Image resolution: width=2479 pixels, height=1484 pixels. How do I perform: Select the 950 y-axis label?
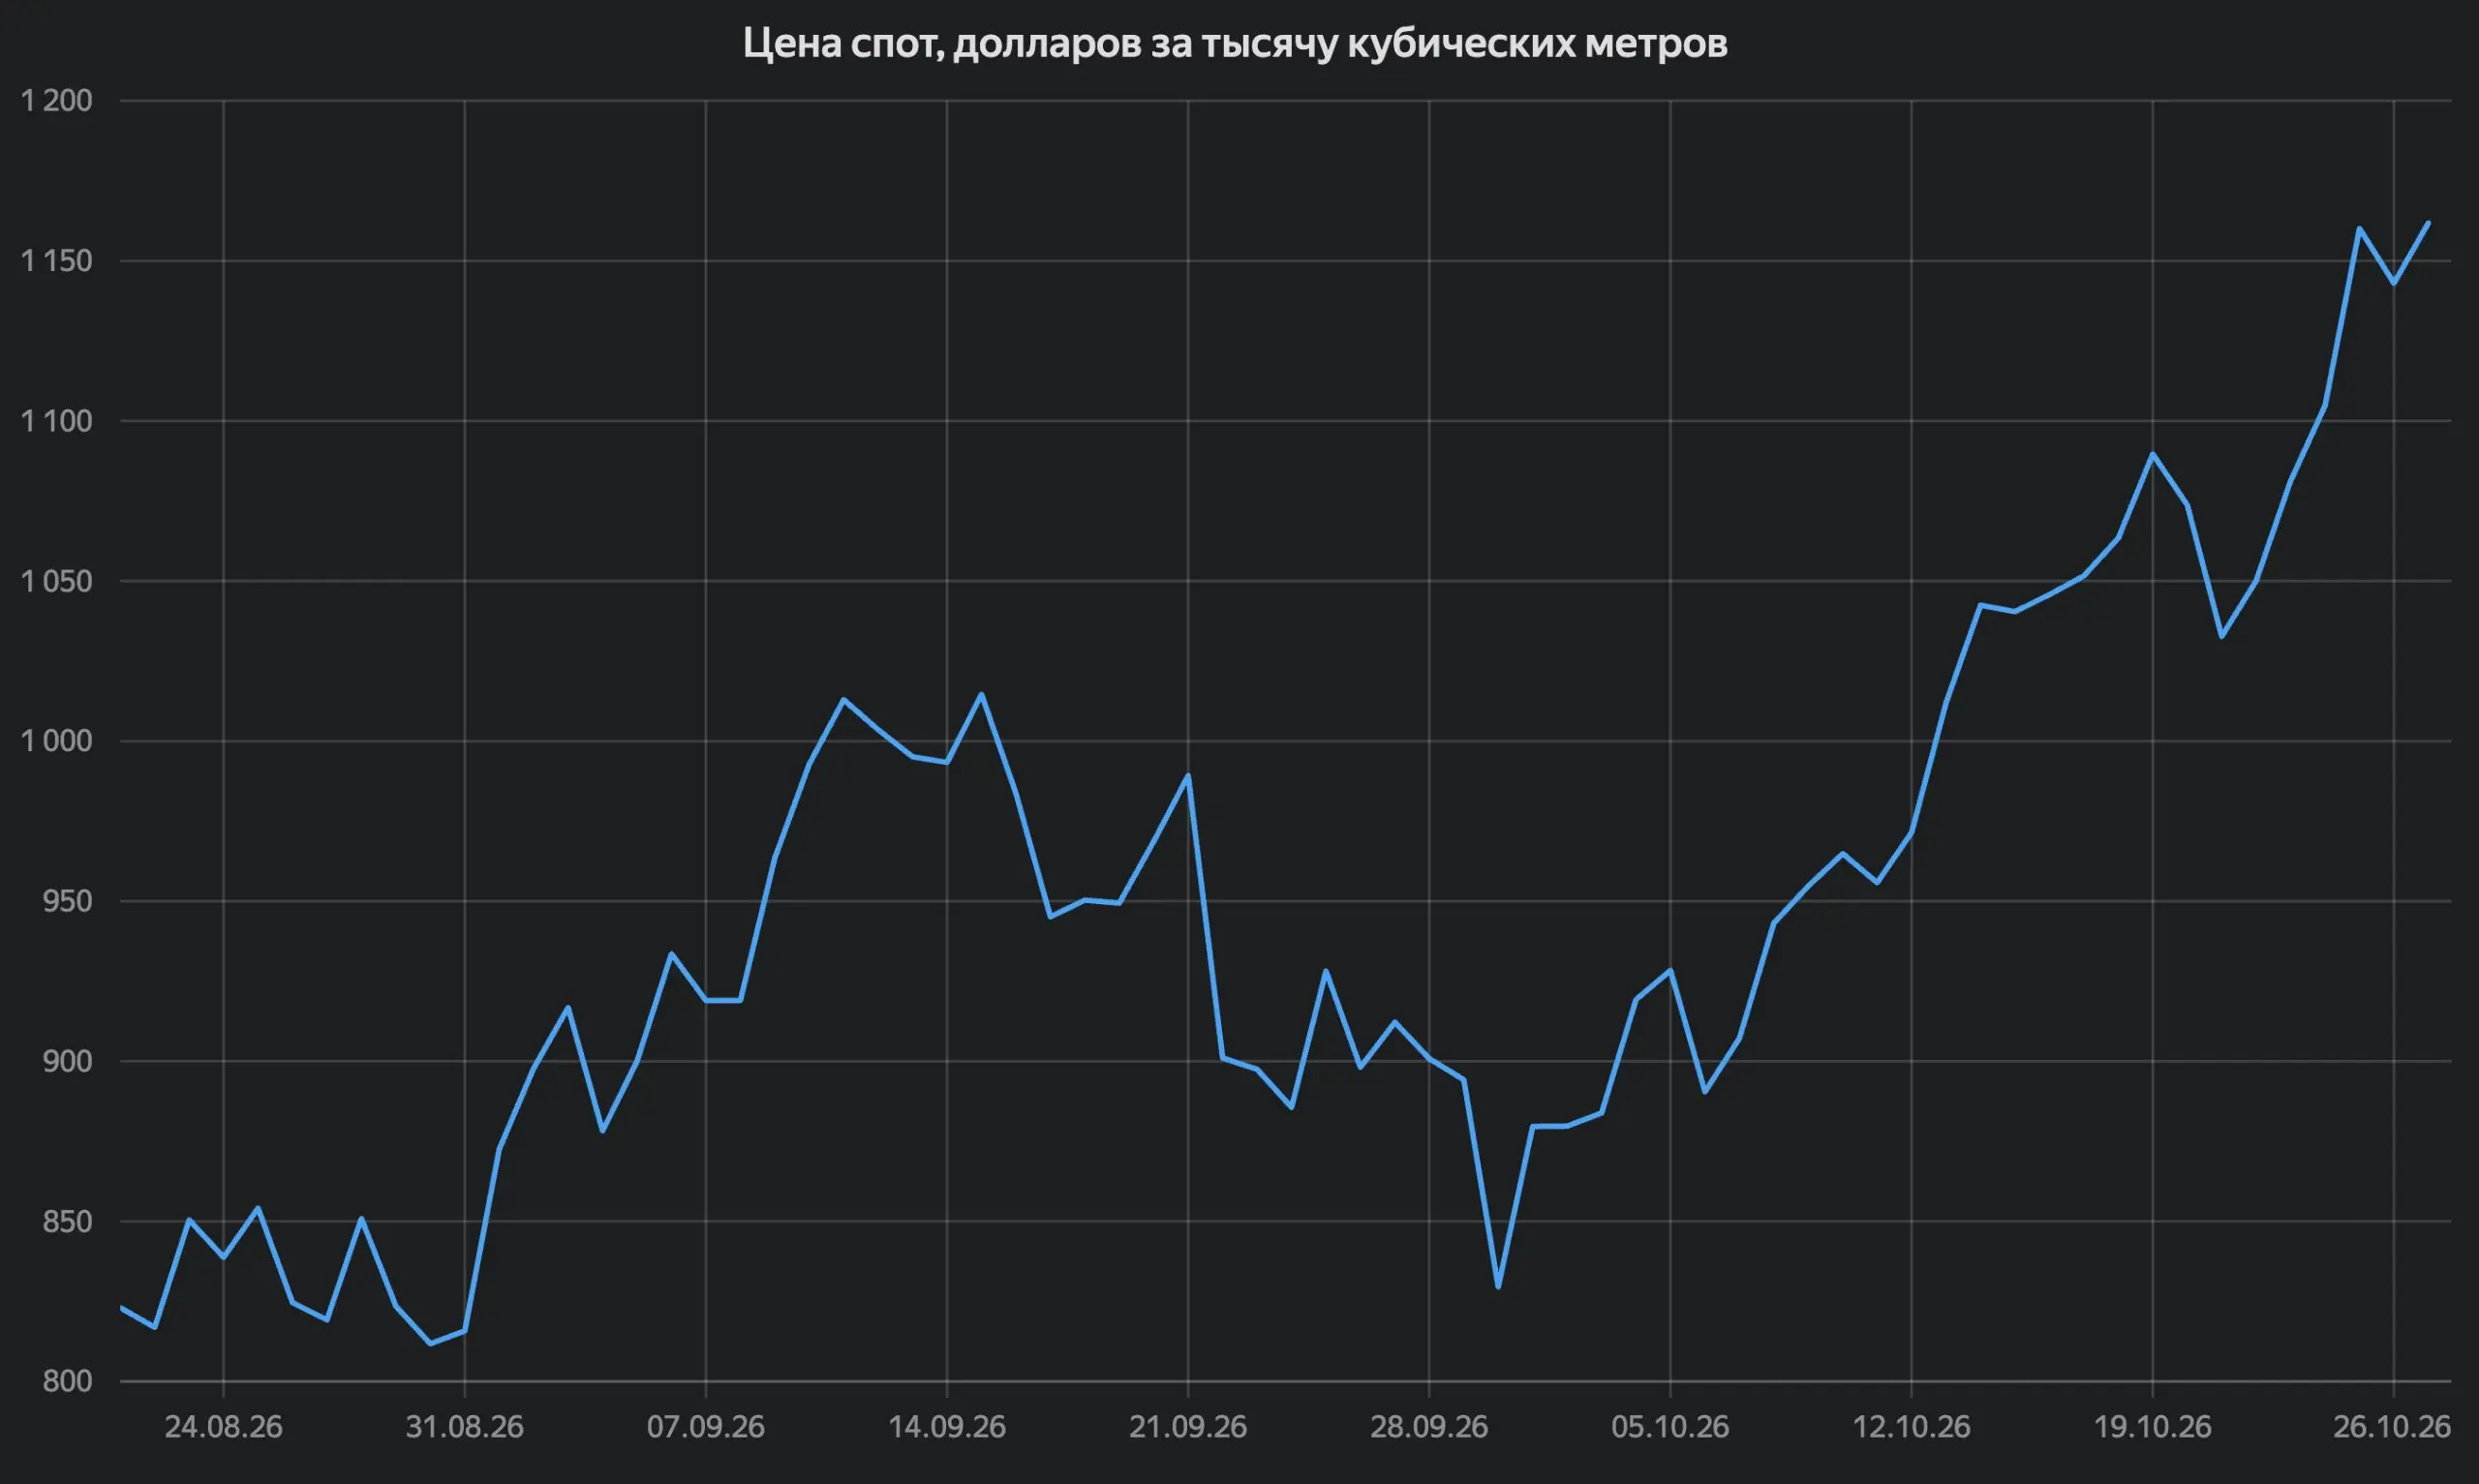[67, 901]
